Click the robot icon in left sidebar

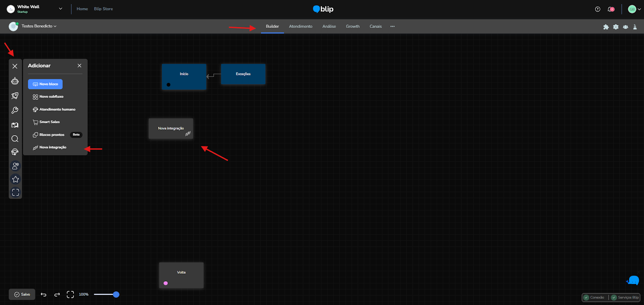pos(15,81)
